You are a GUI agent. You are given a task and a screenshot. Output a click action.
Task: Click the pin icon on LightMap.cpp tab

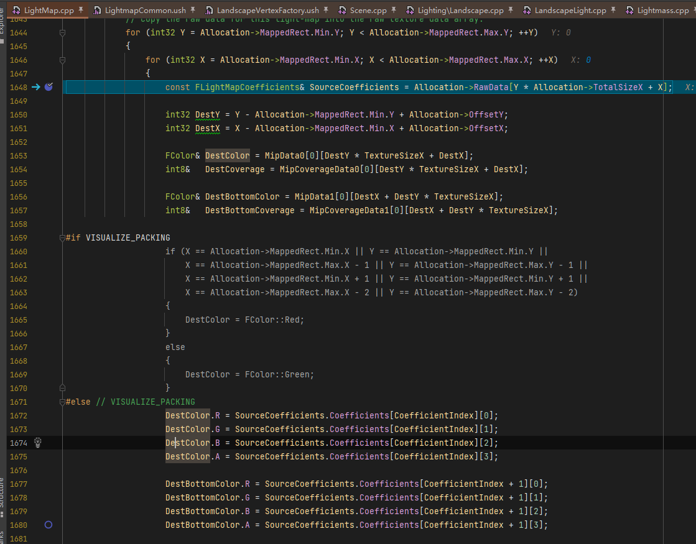tap(81, 9)
